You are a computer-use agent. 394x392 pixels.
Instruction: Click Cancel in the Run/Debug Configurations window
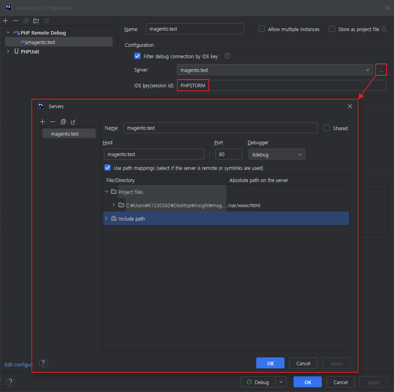(341, 382)
